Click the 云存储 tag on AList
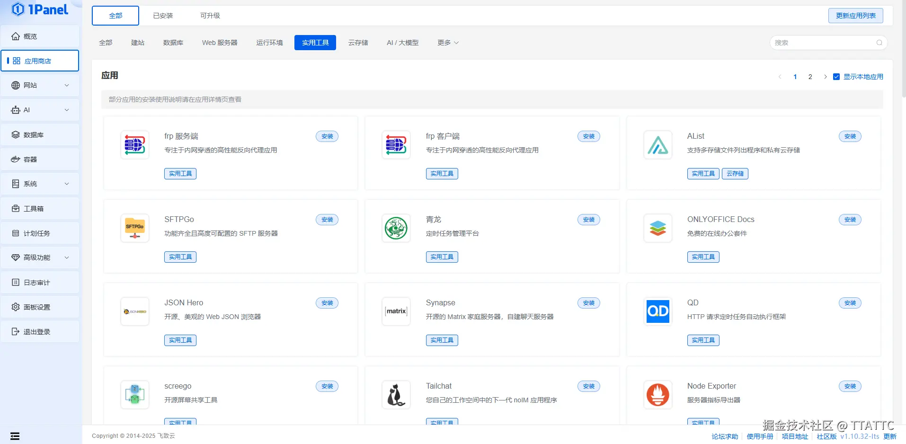906x444 pixels. (x=735, y=174)
